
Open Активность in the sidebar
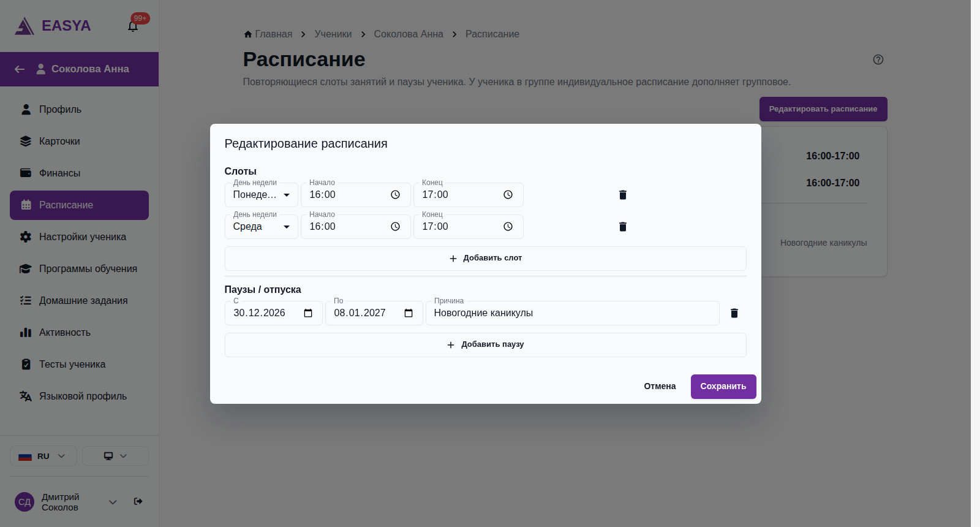(79, 333)
